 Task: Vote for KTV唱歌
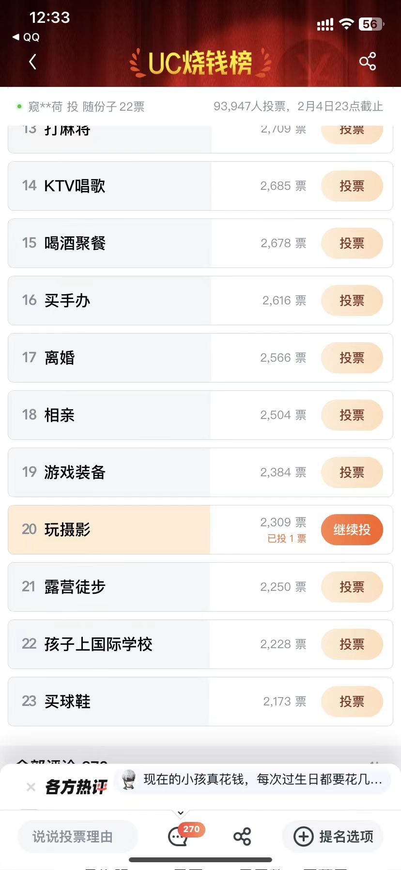pos(352,186)
